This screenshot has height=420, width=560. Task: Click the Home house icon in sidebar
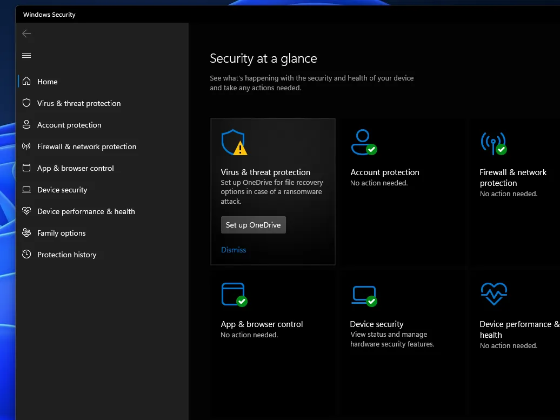point(26,82)
